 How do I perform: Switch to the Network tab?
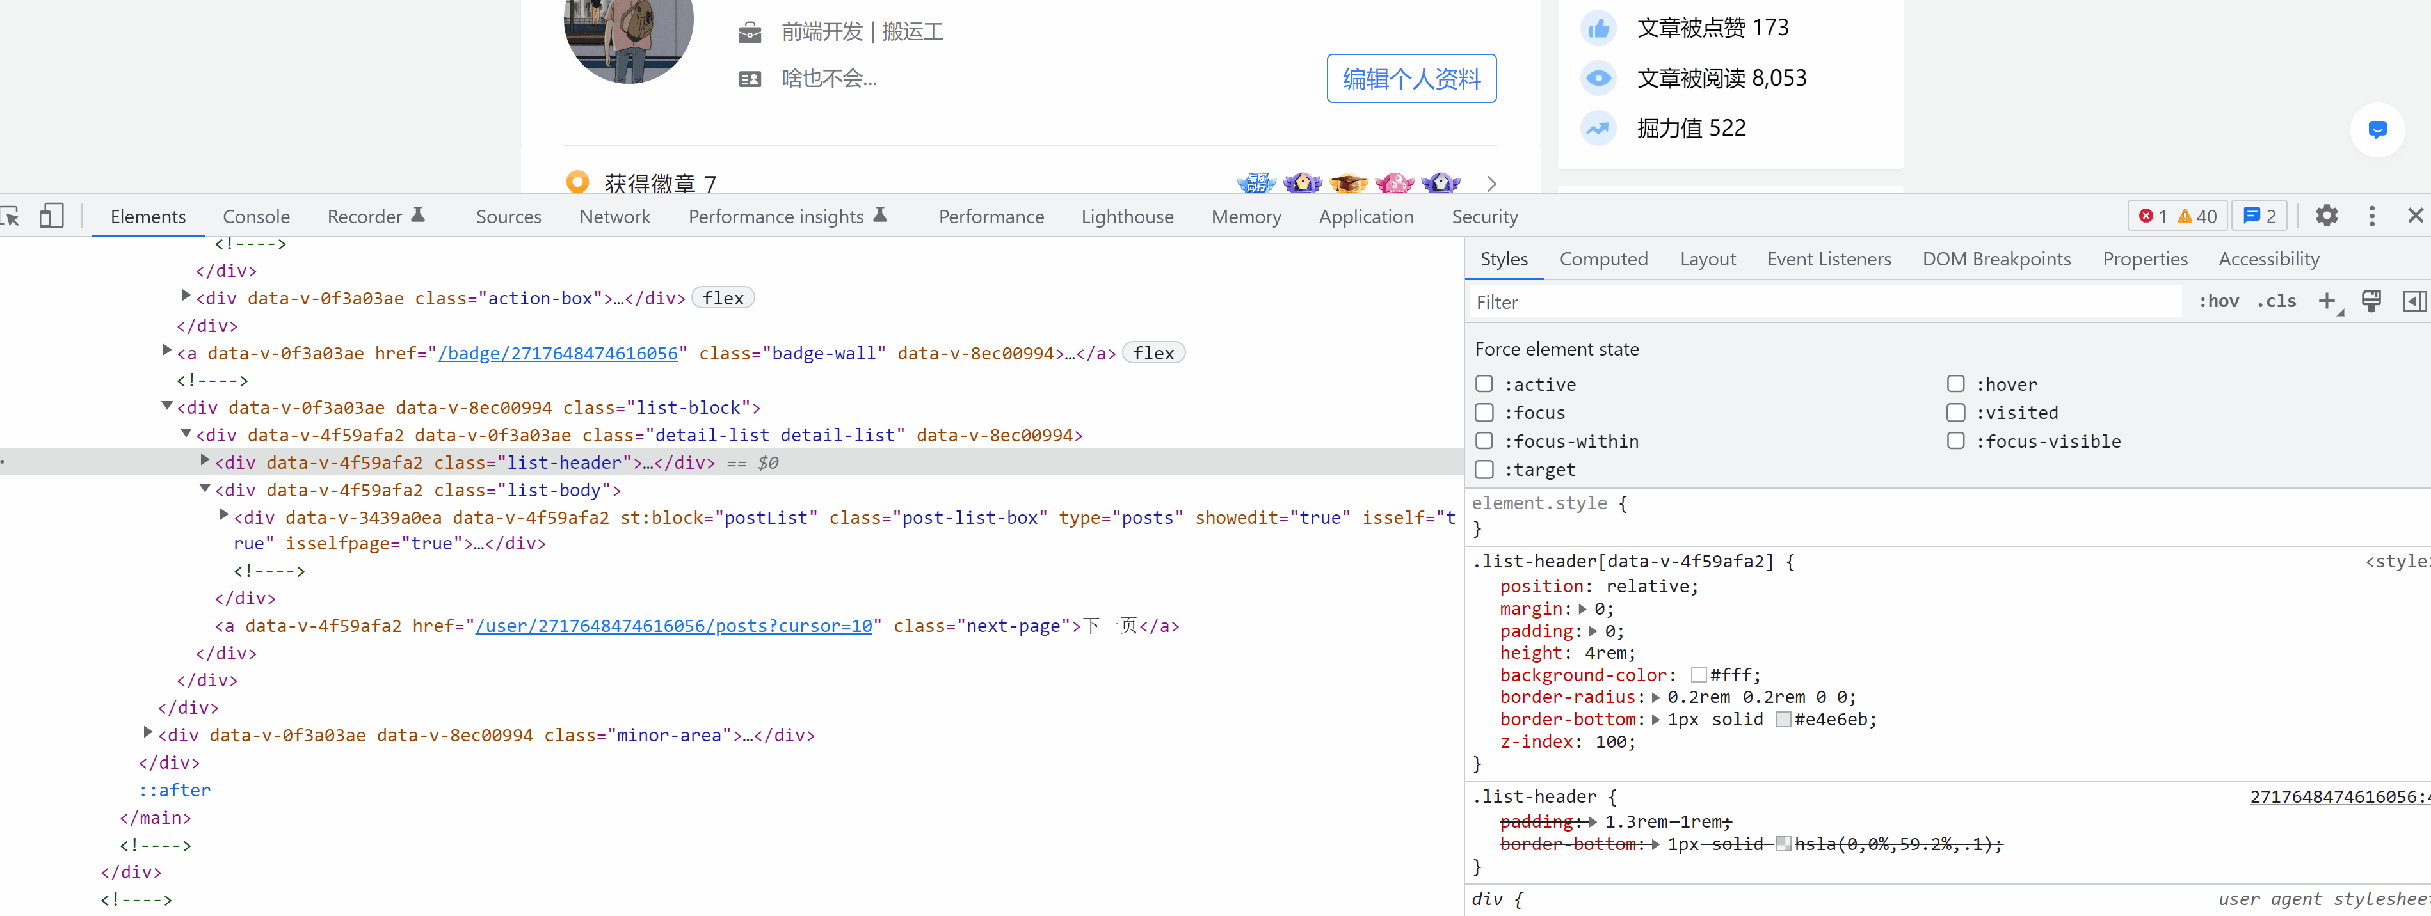[614, 217]
